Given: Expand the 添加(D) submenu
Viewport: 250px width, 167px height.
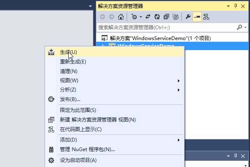Looking at the screenshot, I should 179,139.
